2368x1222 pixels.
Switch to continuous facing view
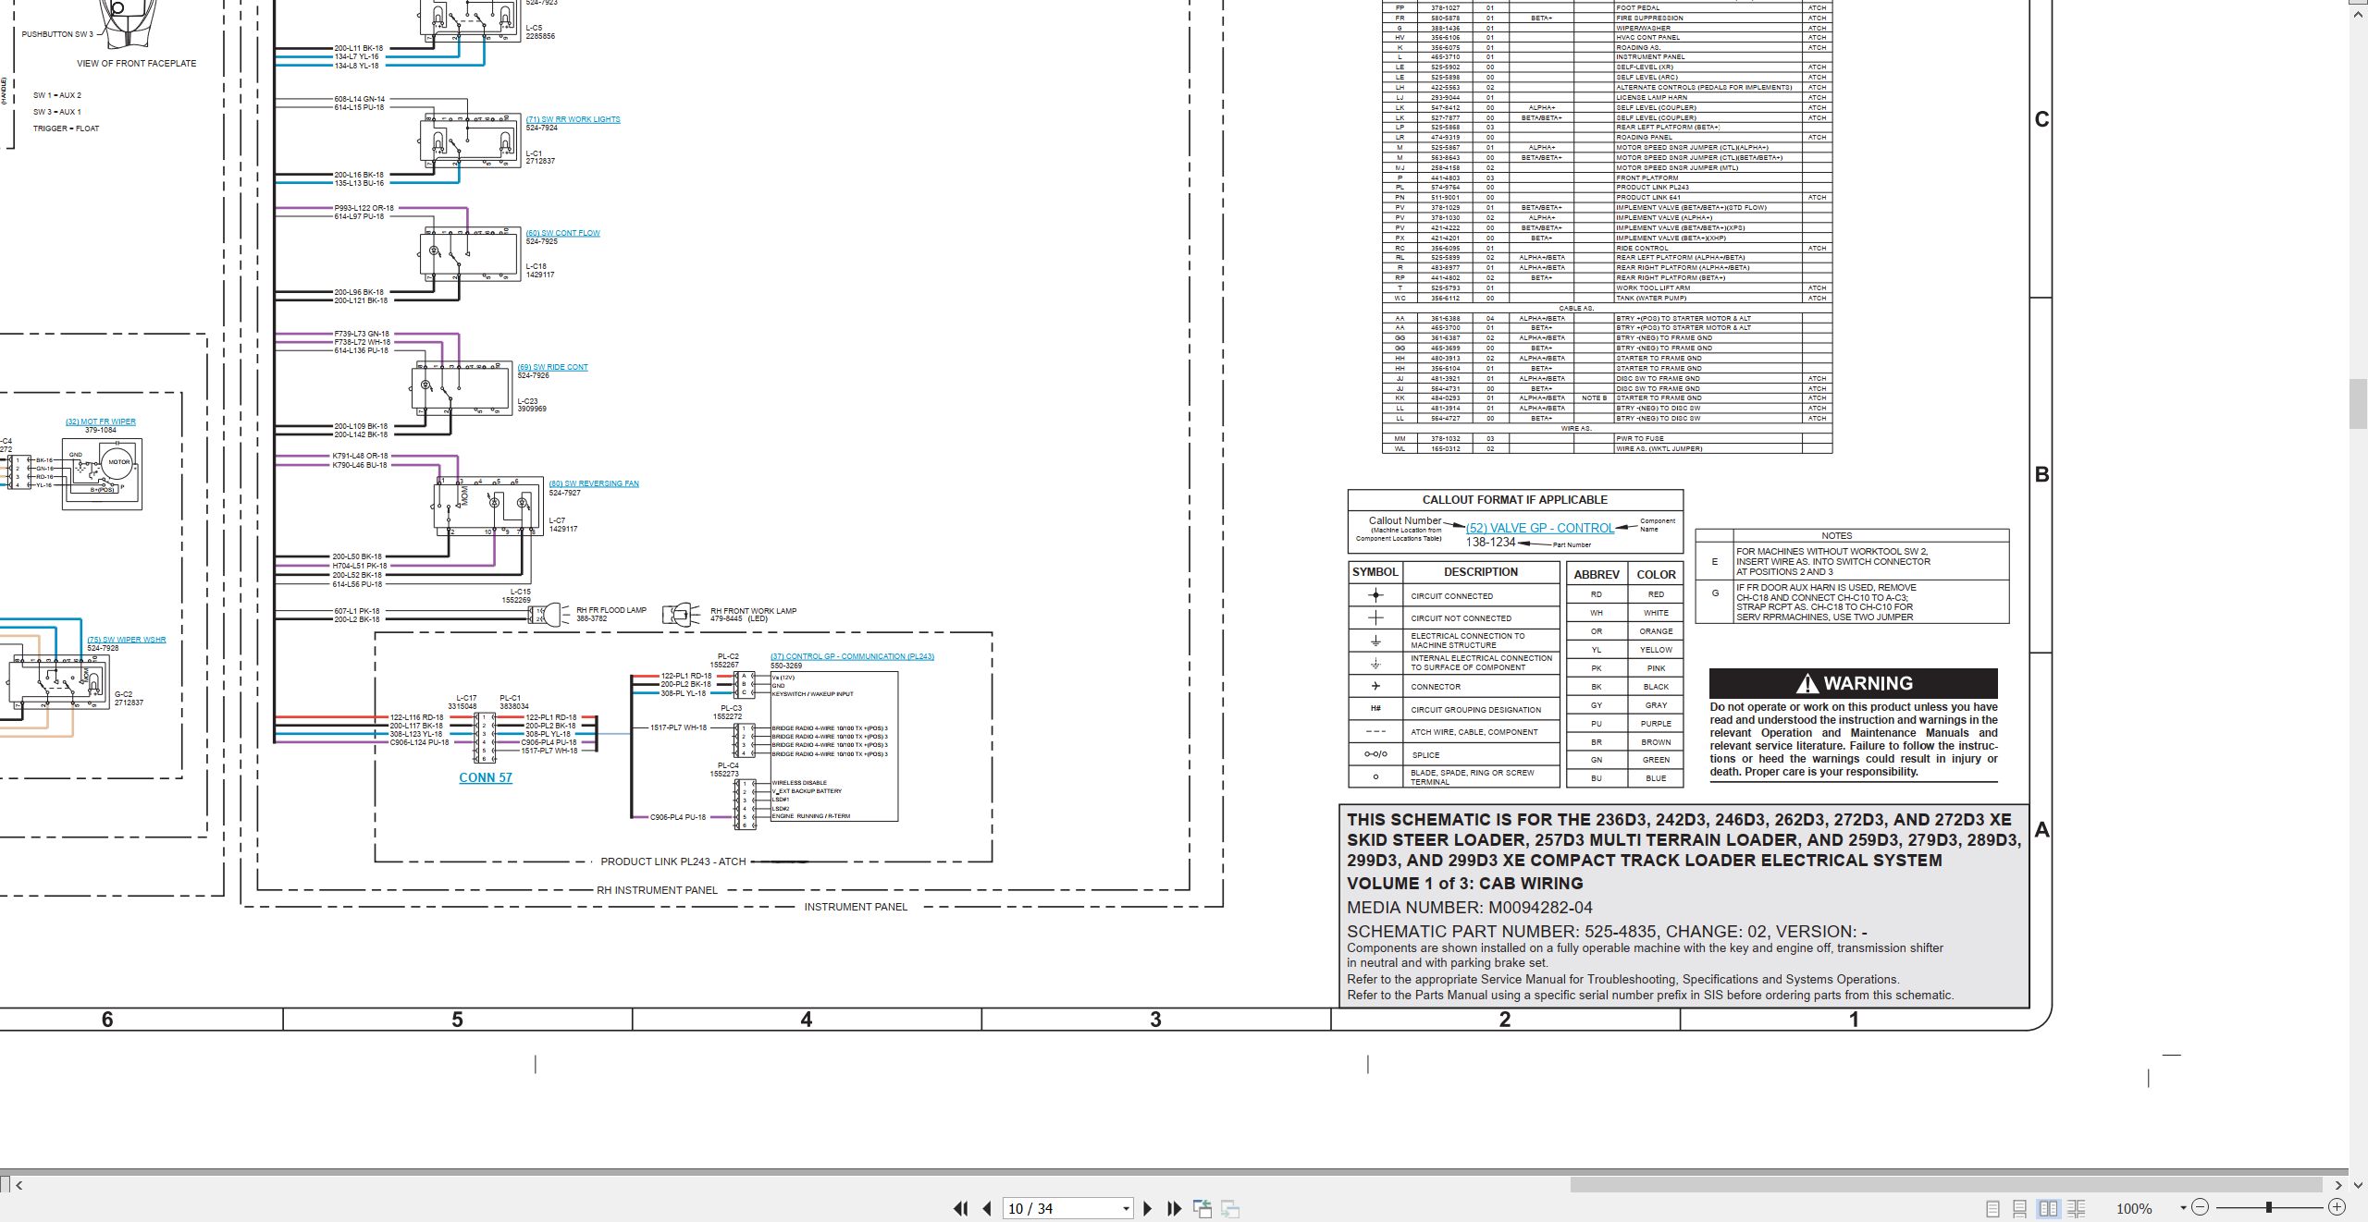coord(2076,1208)
